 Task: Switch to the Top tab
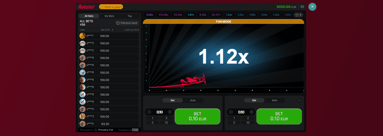tap(130, 16)
